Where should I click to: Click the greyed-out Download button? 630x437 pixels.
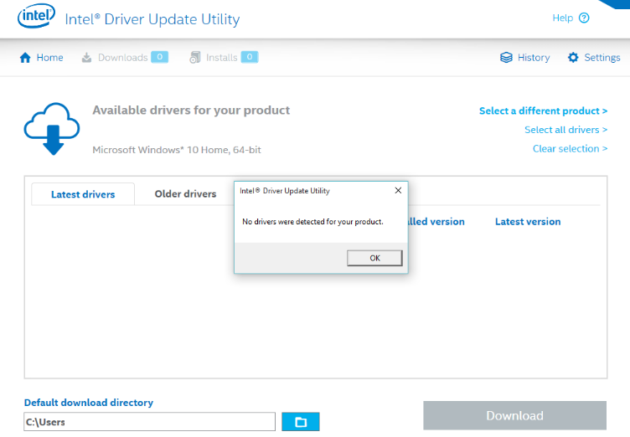[x=514, y=415]
